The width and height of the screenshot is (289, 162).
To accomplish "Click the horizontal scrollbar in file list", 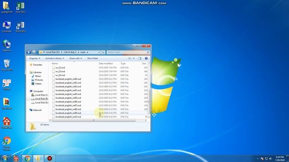I will [x=93, y=120].
